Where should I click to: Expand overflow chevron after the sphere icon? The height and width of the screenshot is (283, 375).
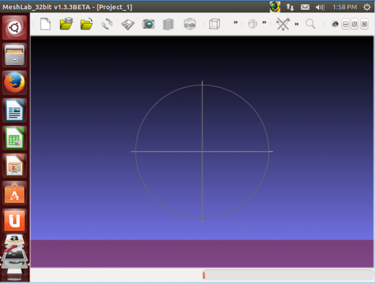click(264, 22)
